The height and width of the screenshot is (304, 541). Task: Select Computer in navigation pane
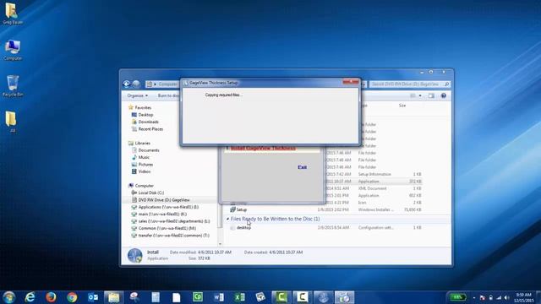click(144, 186)
